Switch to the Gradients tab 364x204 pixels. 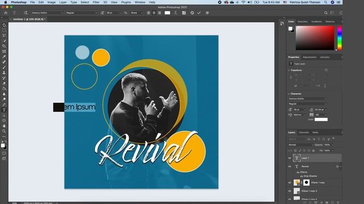pos(316,22)
